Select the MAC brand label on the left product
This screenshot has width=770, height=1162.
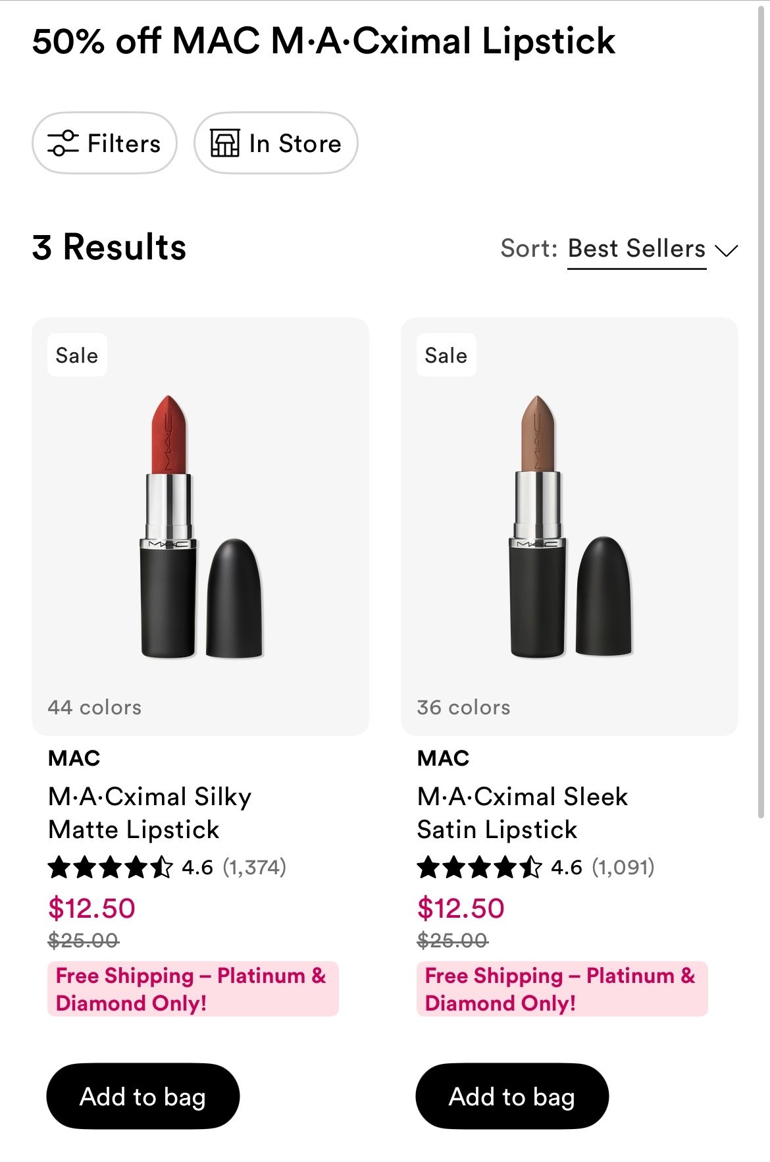pos(73,758)
